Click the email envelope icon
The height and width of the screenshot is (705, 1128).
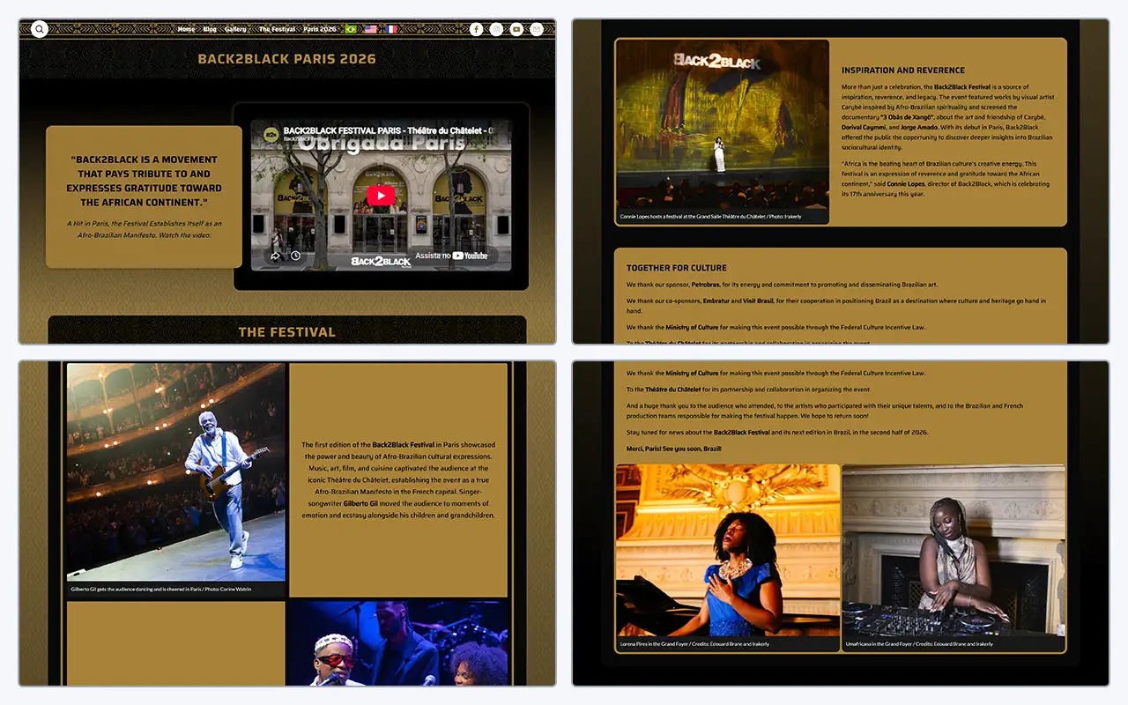(537, 29)
